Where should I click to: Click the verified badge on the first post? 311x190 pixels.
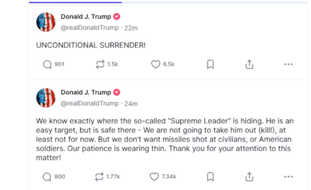click(x=117, y=17)
